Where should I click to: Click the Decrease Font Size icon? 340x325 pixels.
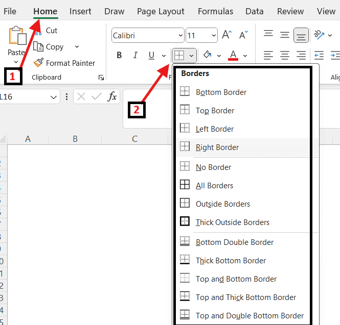pos(243,36)
